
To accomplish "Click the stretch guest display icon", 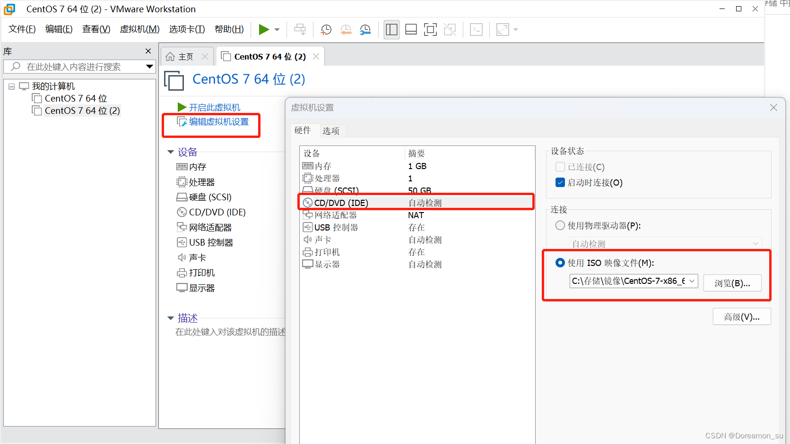I will pyautogui.click(x=503, y=30).
